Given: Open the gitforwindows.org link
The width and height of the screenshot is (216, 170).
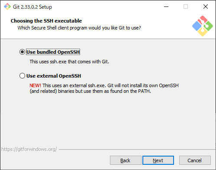Looking at the screenshot, I should click(x=29, y=149).
